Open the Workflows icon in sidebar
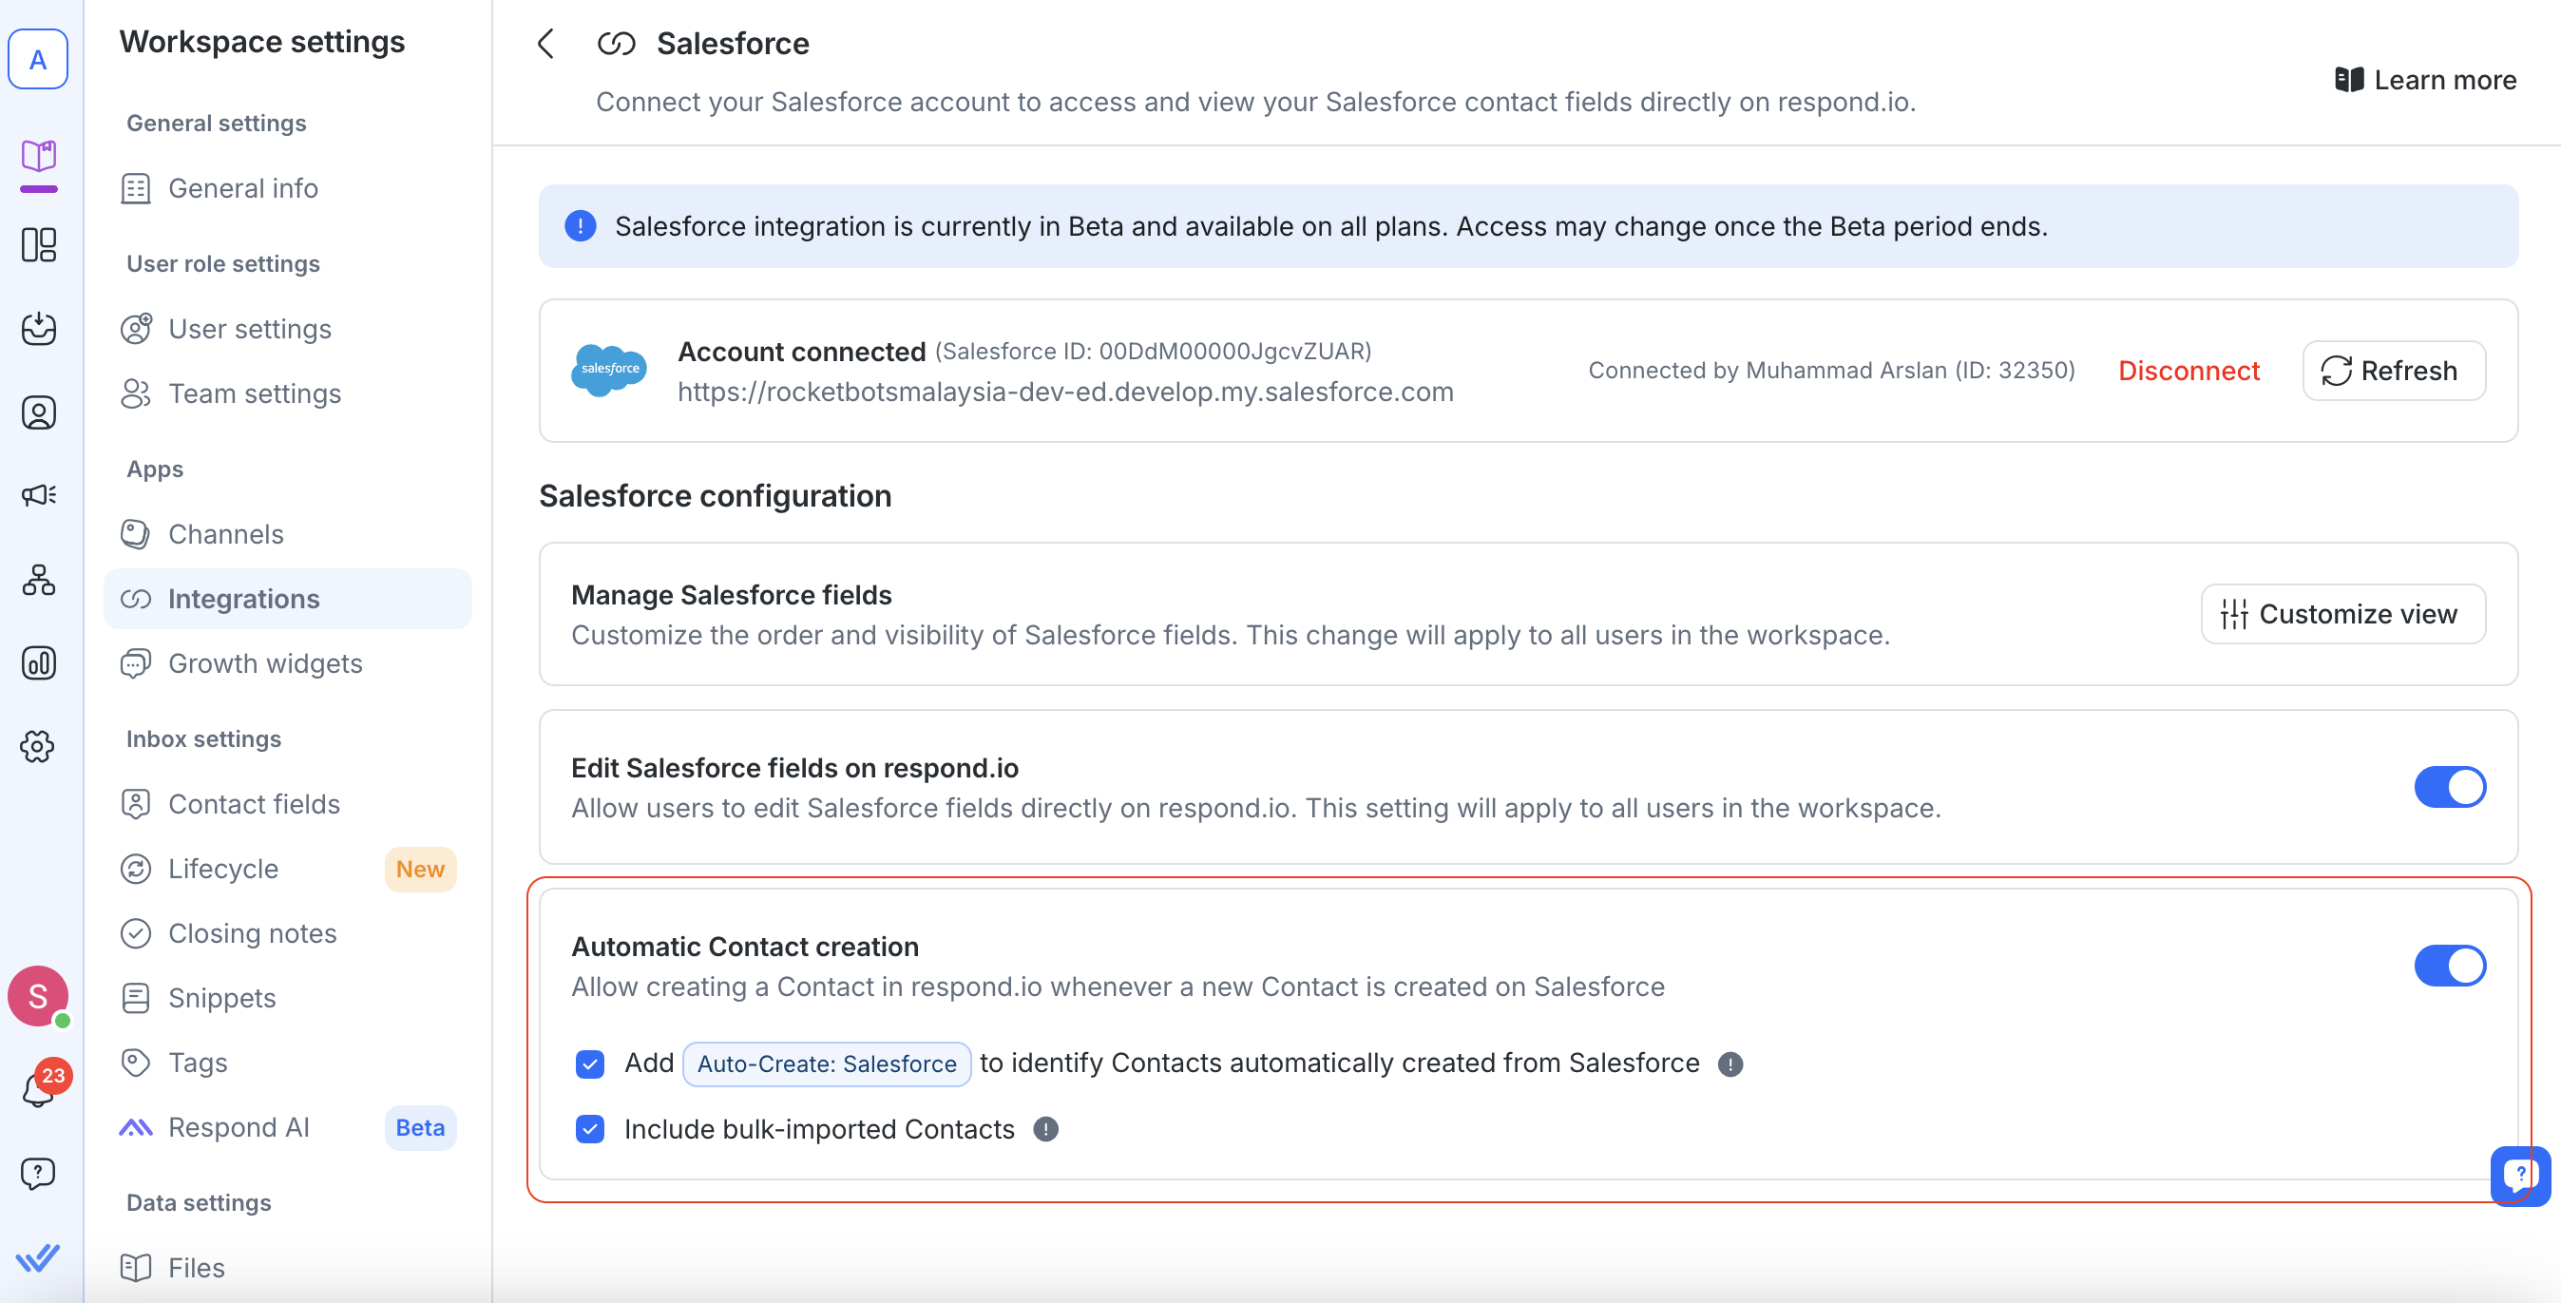This screenshot has height=1303, width=2561. click(x=39, y=580)
